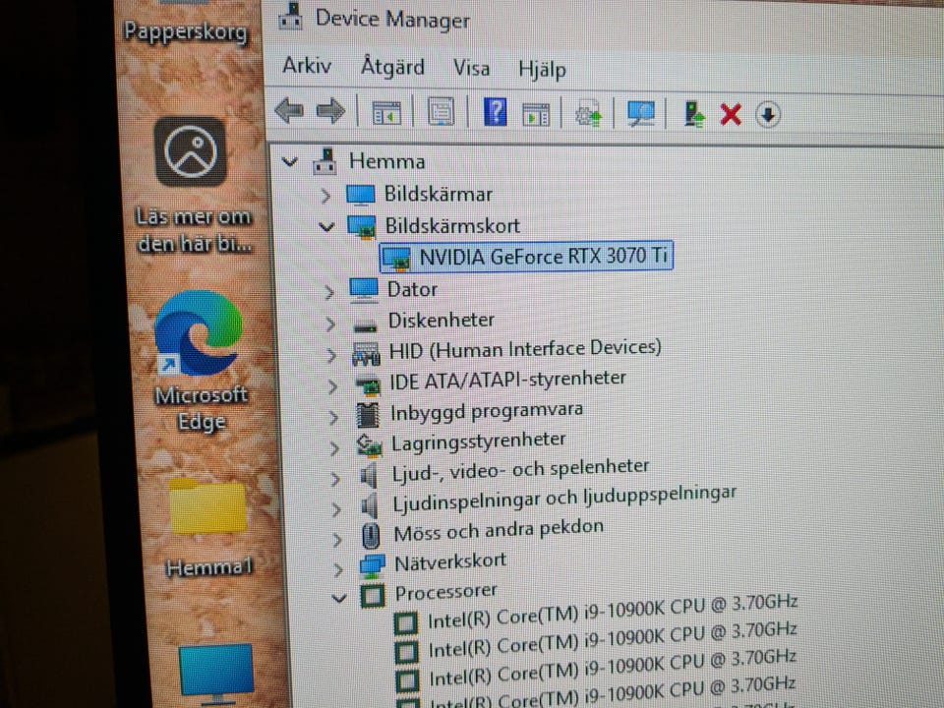
Task: Open the Properties toolbar icon
Action: pos(440,113)
